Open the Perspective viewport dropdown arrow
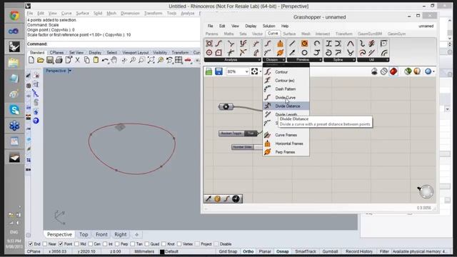Screen dimensions: 457x257 [70, 71]
